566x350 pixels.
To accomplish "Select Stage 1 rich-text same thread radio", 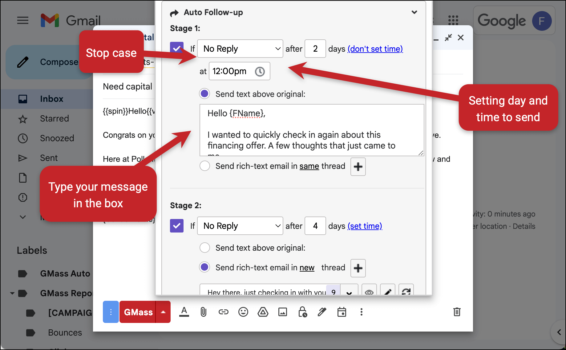I will [205, 166].
